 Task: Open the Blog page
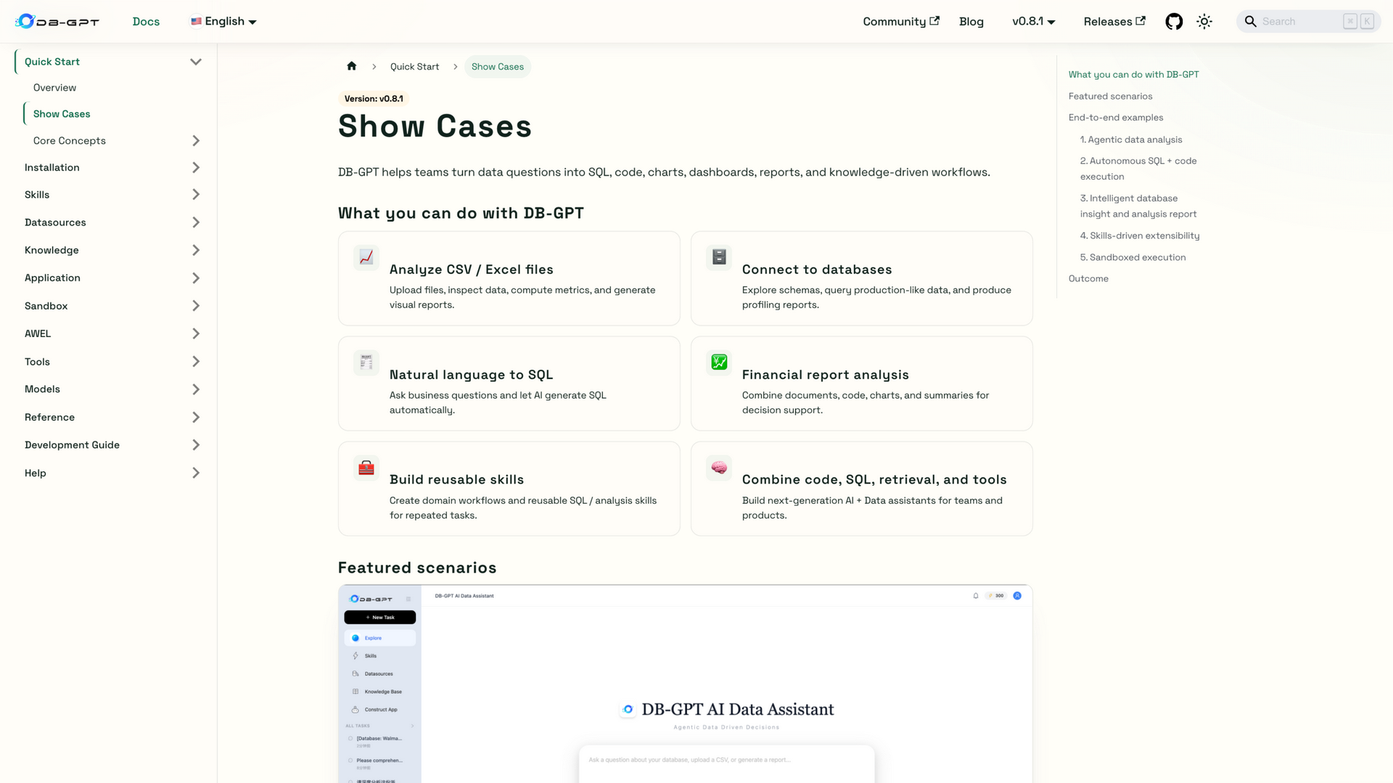pos(971,22)
